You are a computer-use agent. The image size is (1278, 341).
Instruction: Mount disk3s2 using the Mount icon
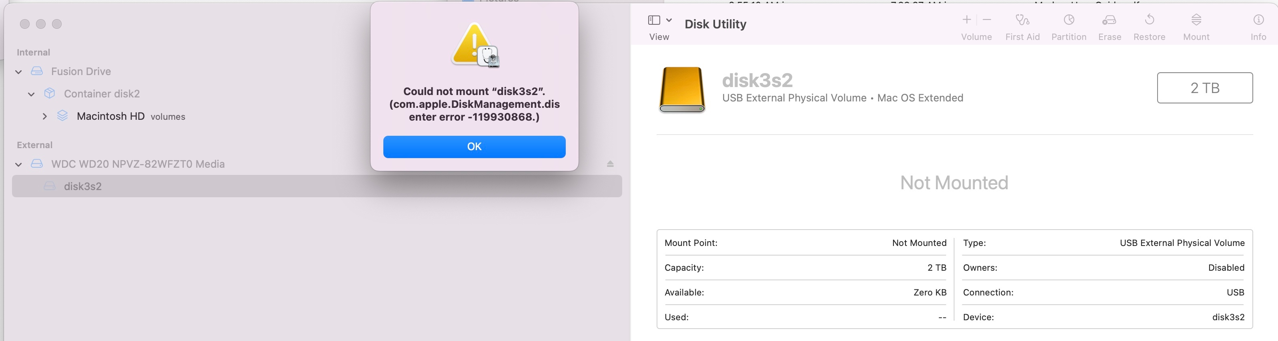pyautogui.click(x=1196, y=20)
